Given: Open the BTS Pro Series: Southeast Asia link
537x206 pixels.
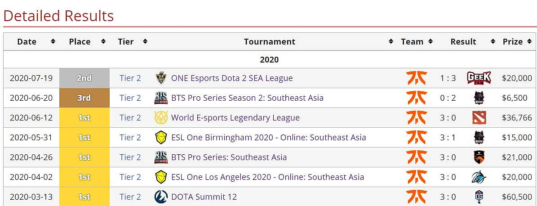Looking at the screenshot, I should tap(229, 157).
